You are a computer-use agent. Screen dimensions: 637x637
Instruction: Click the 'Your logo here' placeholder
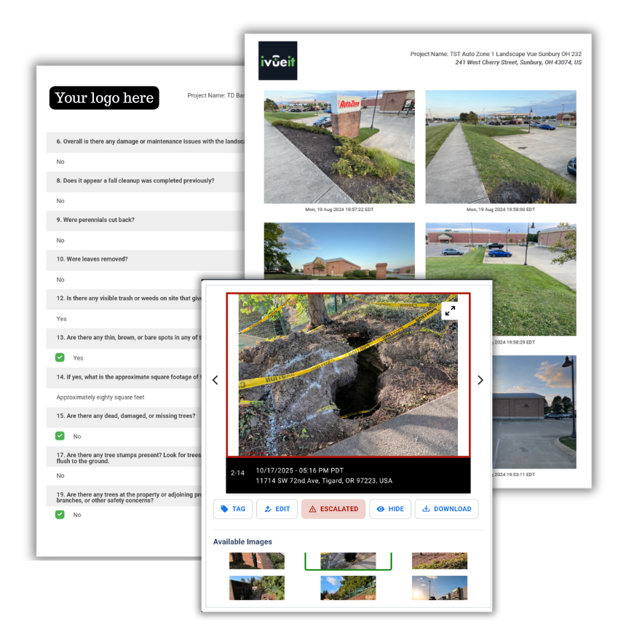[104, 98]
